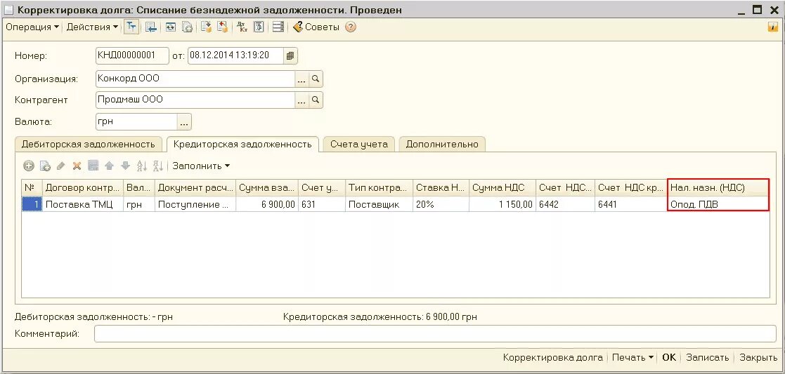Click the Нал. назн. (НДС) column header
The height and width of the screenshot is (374, 785).
point(718,187)
